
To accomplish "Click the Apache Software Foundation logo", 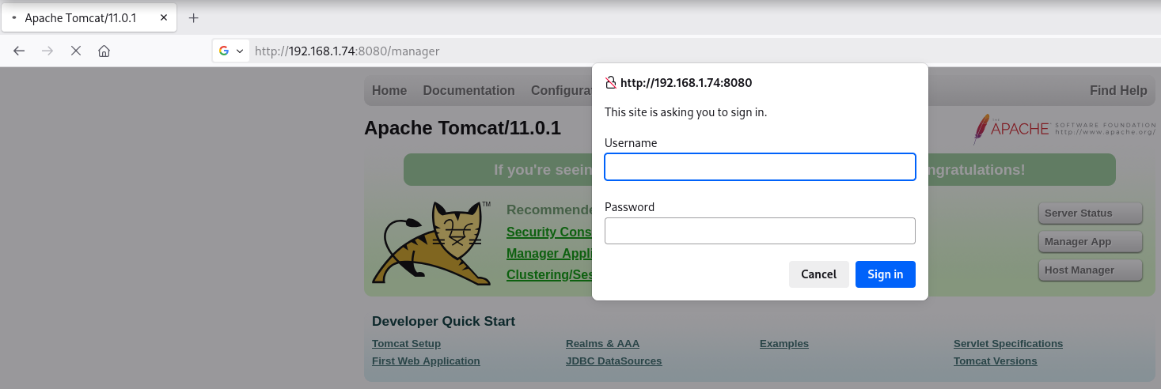I will (1064, 129).
